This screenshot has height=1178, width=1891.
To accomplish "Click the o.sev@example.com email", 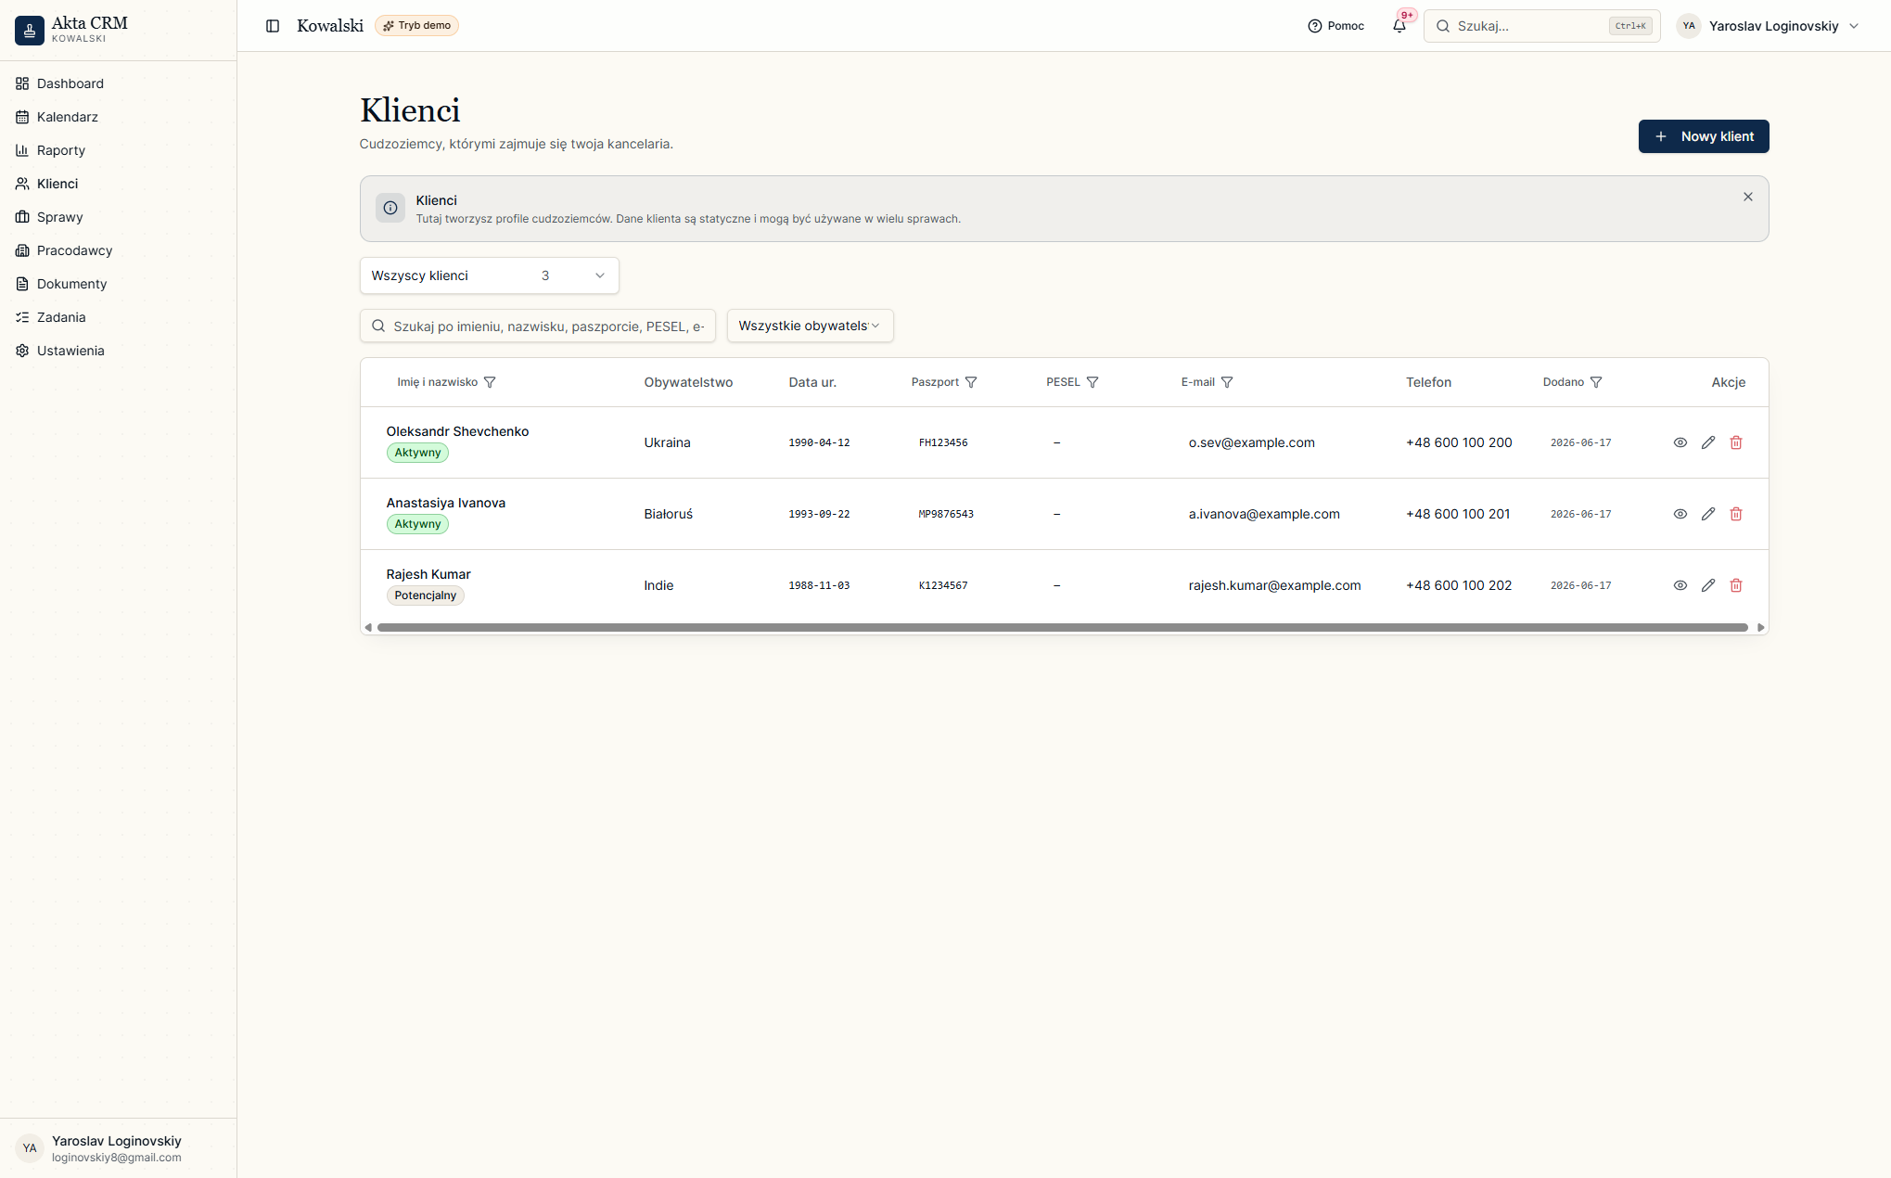I will coord(1251,442).
